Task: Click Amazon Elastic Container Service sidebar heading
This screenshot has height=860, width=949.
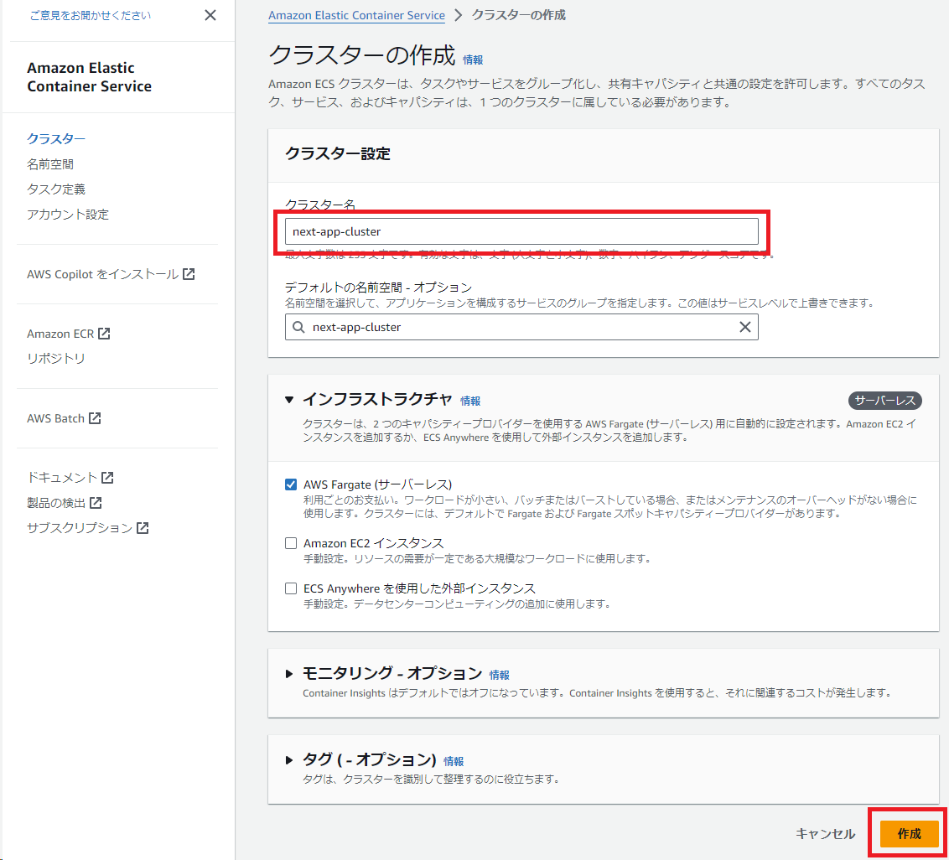Action: click(x=89, y=77)
